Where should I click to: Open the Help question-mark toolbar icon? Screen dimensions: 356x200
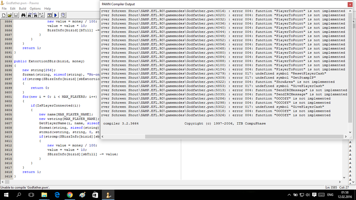coord(63,15)
